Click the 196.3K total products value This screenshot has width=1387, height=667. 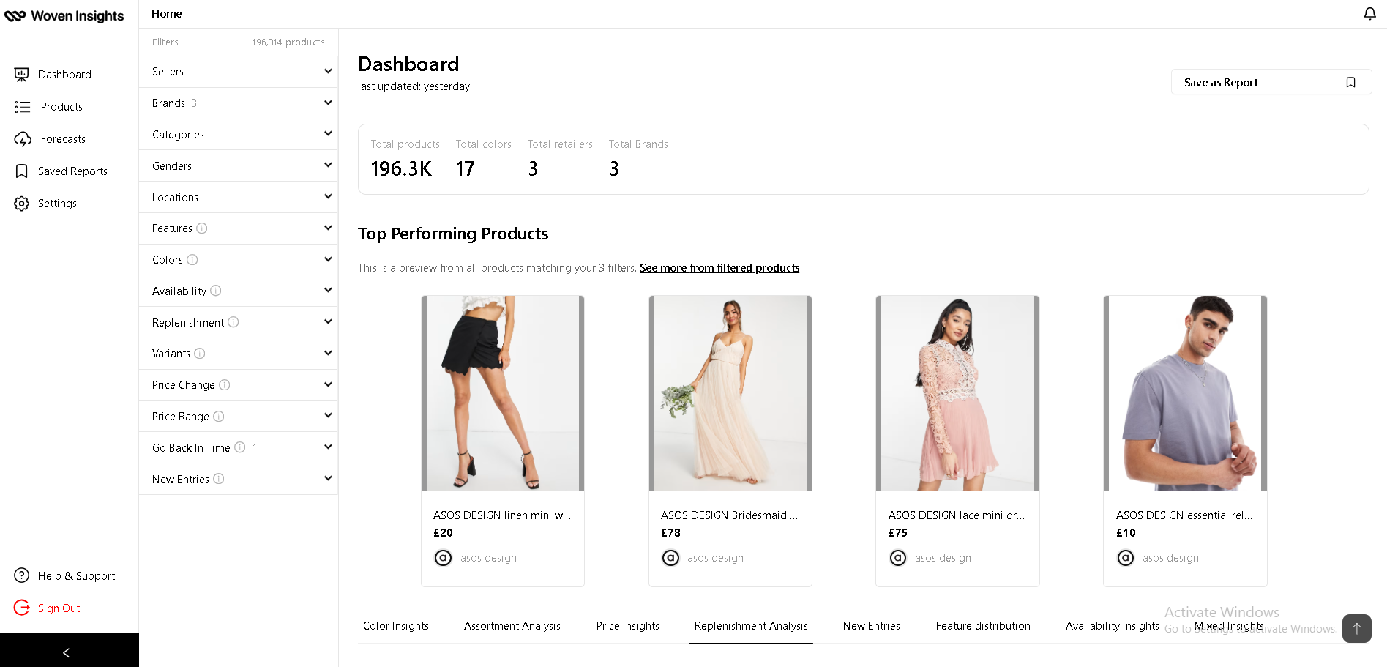click(x=401, y=169)
